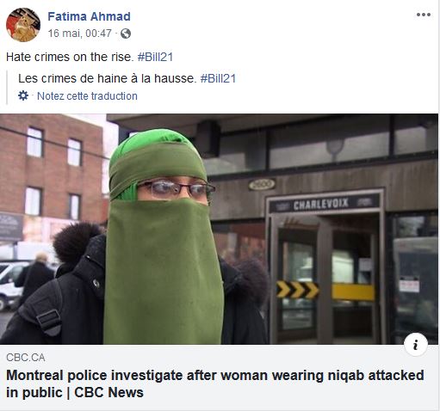Click the yellow chevron sign in photo
The height and width of the screenshot is (411, 440).
click(x=297, y=290)
